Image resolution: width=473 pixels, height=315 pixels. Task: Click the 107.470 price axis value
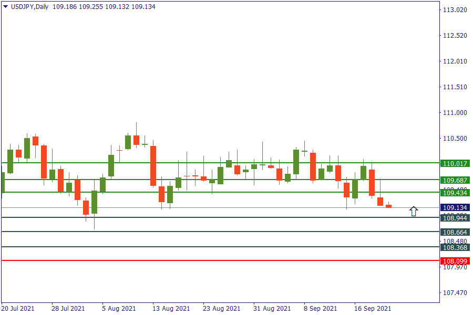(455, 293)
